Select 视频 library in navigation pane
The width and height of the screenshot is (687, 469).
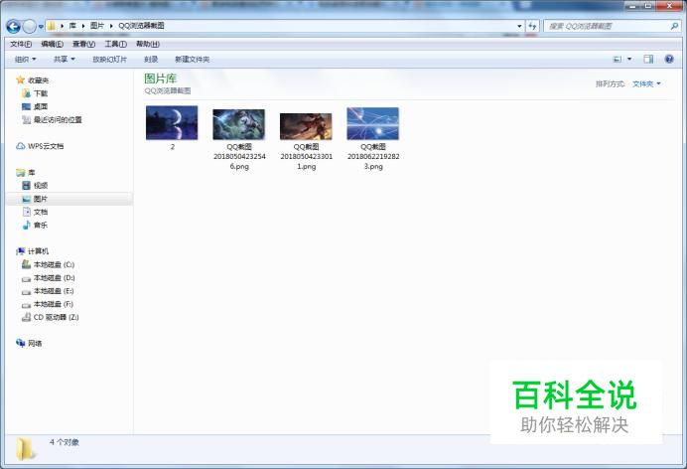[41, 186]
